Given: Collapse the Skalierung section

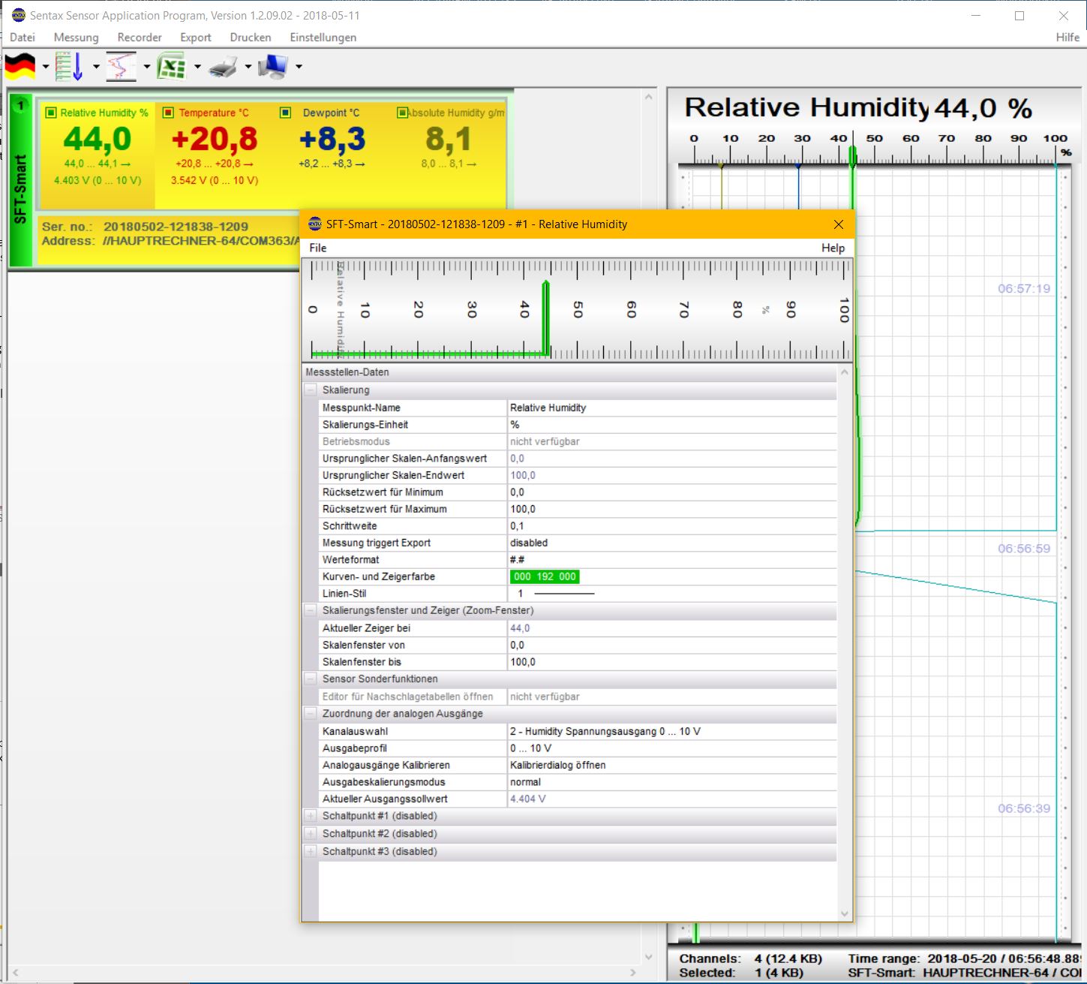Looking at the screenshot, I should click(310, 390).
